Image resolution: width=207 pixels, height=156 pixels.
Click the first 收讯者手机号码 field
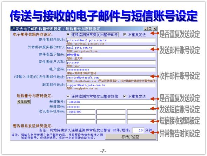pyautogui.click(x=81, y=112)
